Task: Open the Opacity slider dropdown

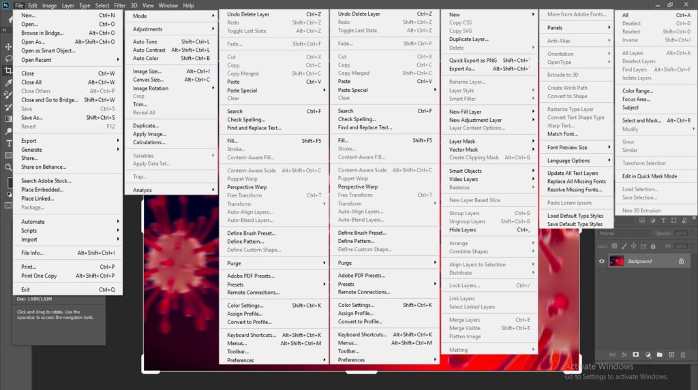Action: [x=693, y=233]
